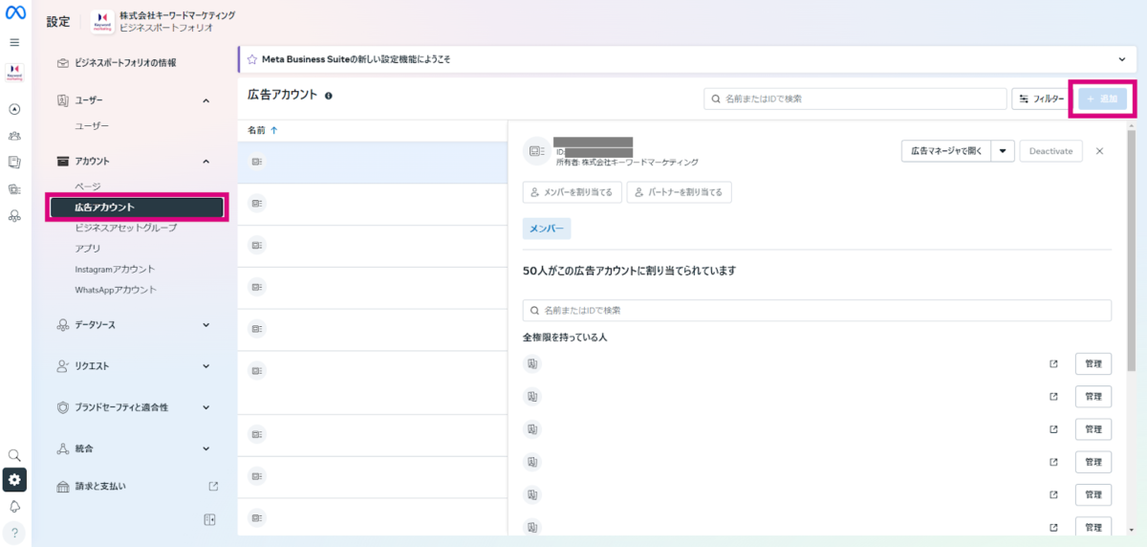The width and height of the screenshot is (1147, 547).
Task: Click the Keyword Marketing logo in left rail
Action: point(14,73)
